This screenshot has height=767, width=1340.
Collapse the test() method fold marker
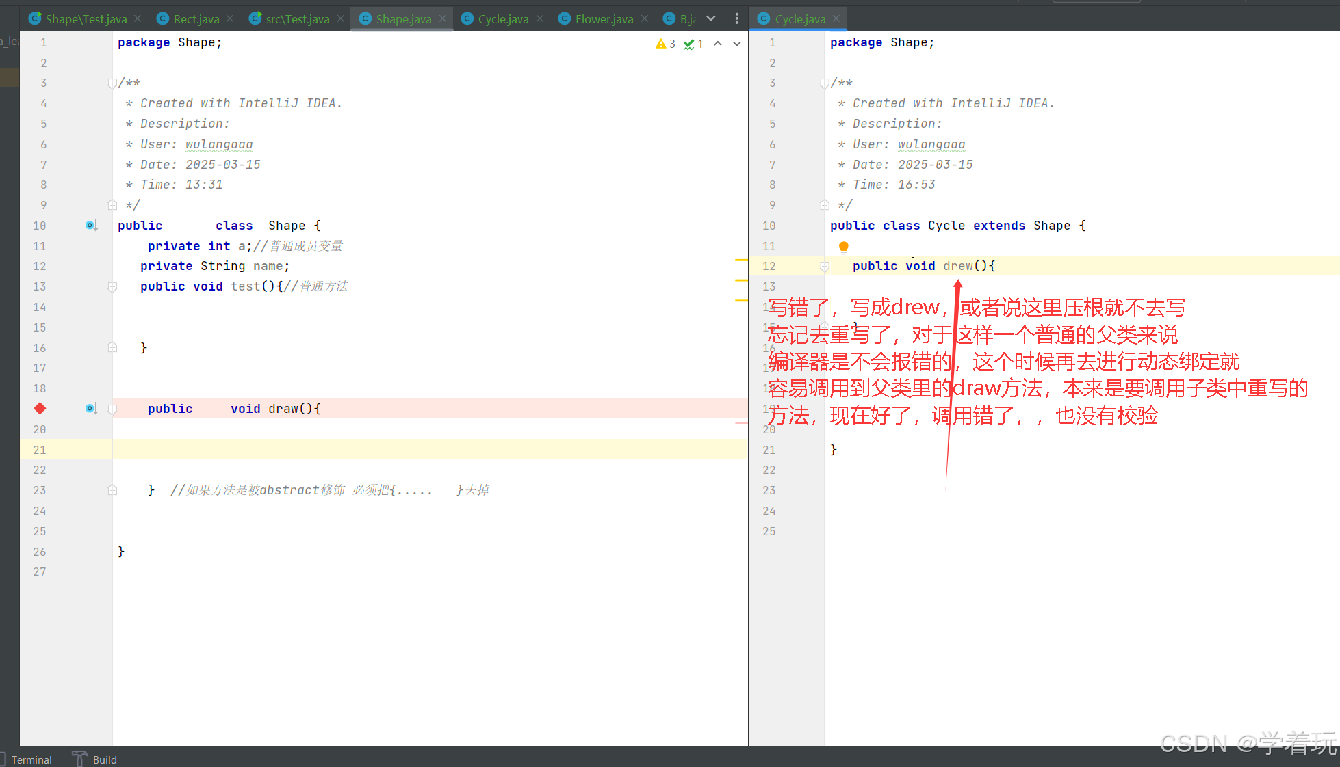112,287
